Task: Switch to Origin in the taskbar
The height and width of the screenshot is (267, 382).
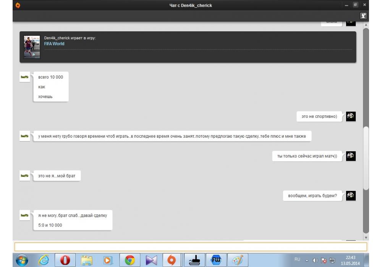Action: coord(172,260)
